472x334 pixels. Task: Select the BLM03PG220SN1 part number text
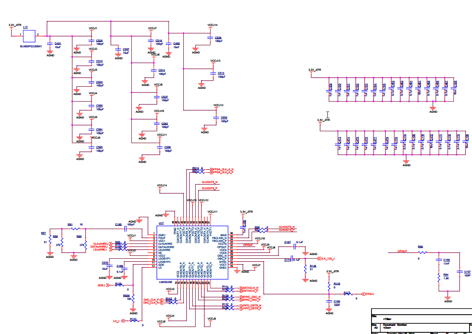coord(31,46)
